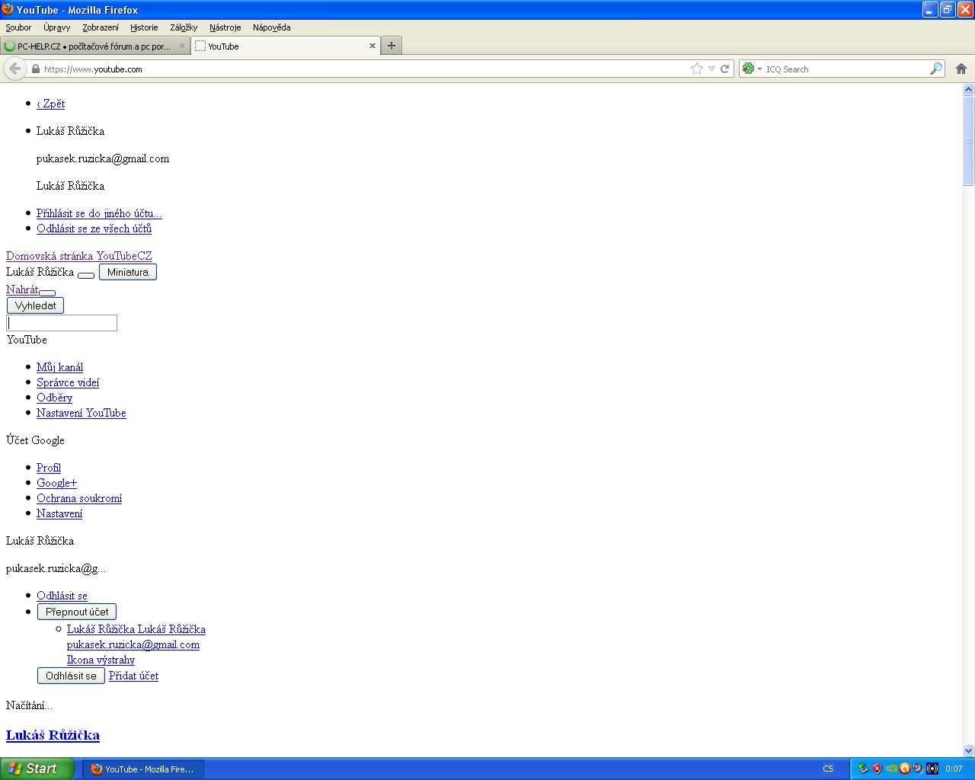Open Nastavení YouTube link
The width and height of the screenshot is (975, 780).
click(x=82, y=413)
